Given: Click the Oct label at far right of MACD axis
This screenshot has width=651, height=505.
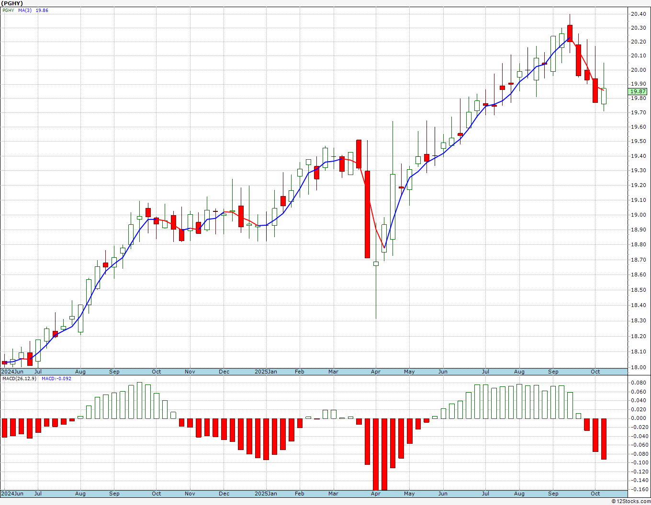Looking at the screenshot, I should click(x=595, y=494).
